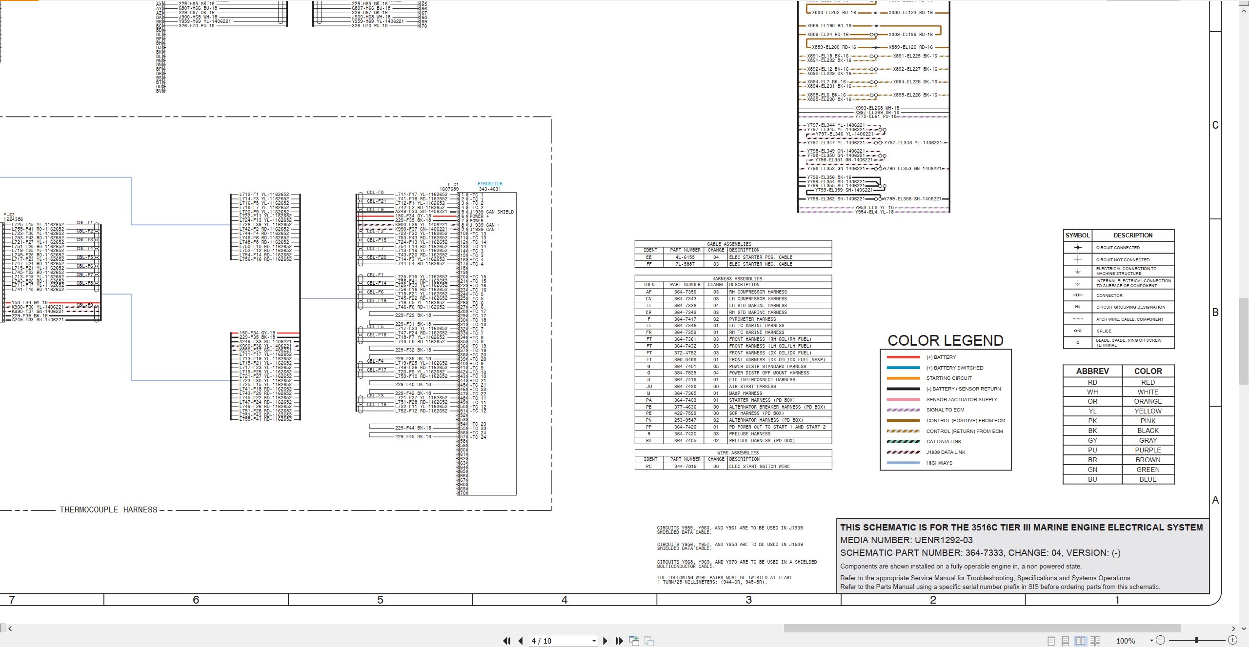This screenshot has width=1249, height=647.
Task: Switch to continuous page layout
Action: click(1066, 641)
